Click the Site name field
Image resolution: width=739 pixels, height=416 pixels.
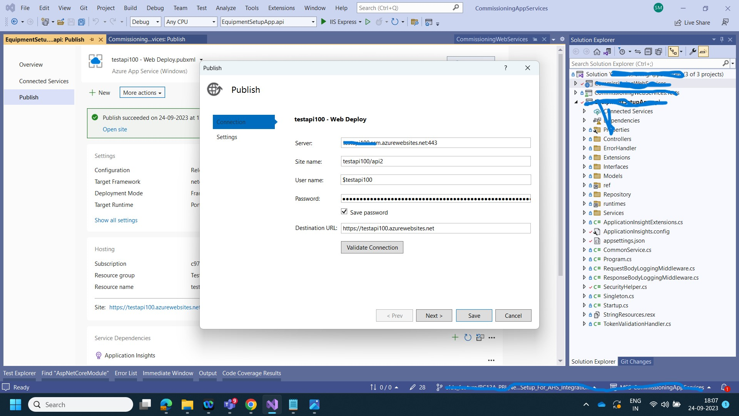pos(435,161)
